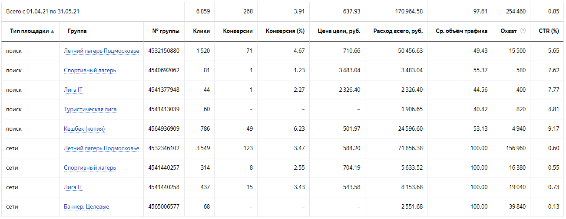
Task: Sort table by Конверсия (%) header
Action: (285, 31)
